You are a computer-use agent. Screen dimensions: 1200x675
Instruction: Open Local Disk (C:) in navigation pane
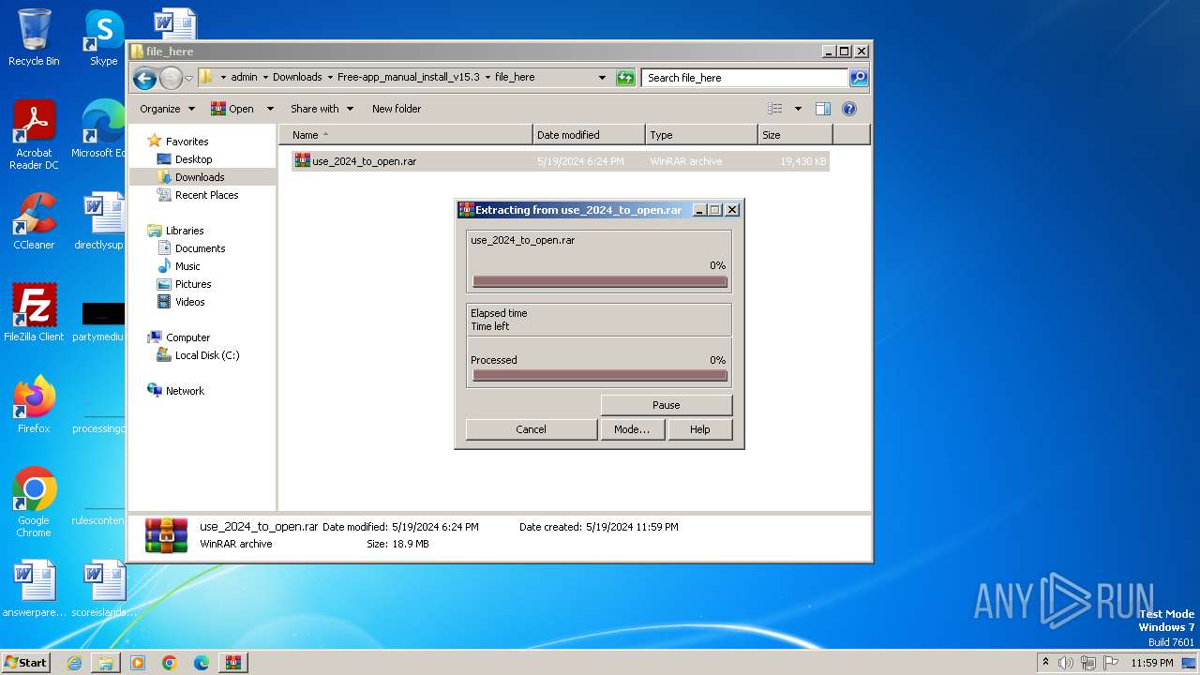pyautogui.click(x=207, y=355)
